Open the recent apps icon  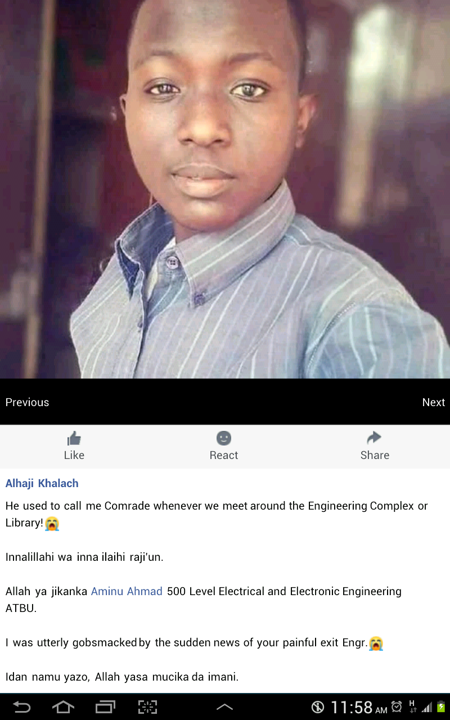[x=105, y=706]
